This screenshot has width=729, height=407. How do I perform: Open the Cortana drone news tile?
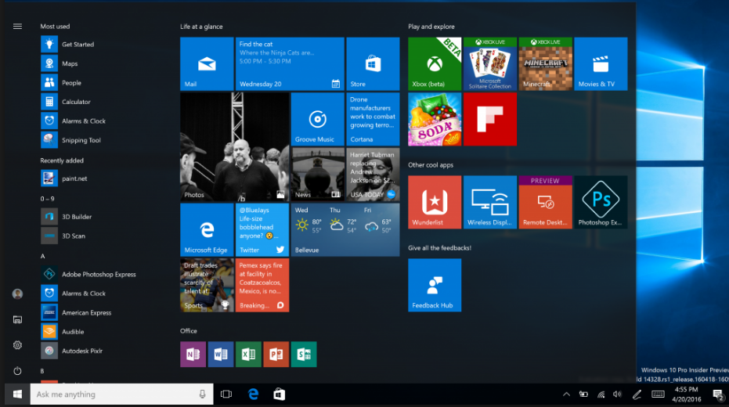point(373,119)
